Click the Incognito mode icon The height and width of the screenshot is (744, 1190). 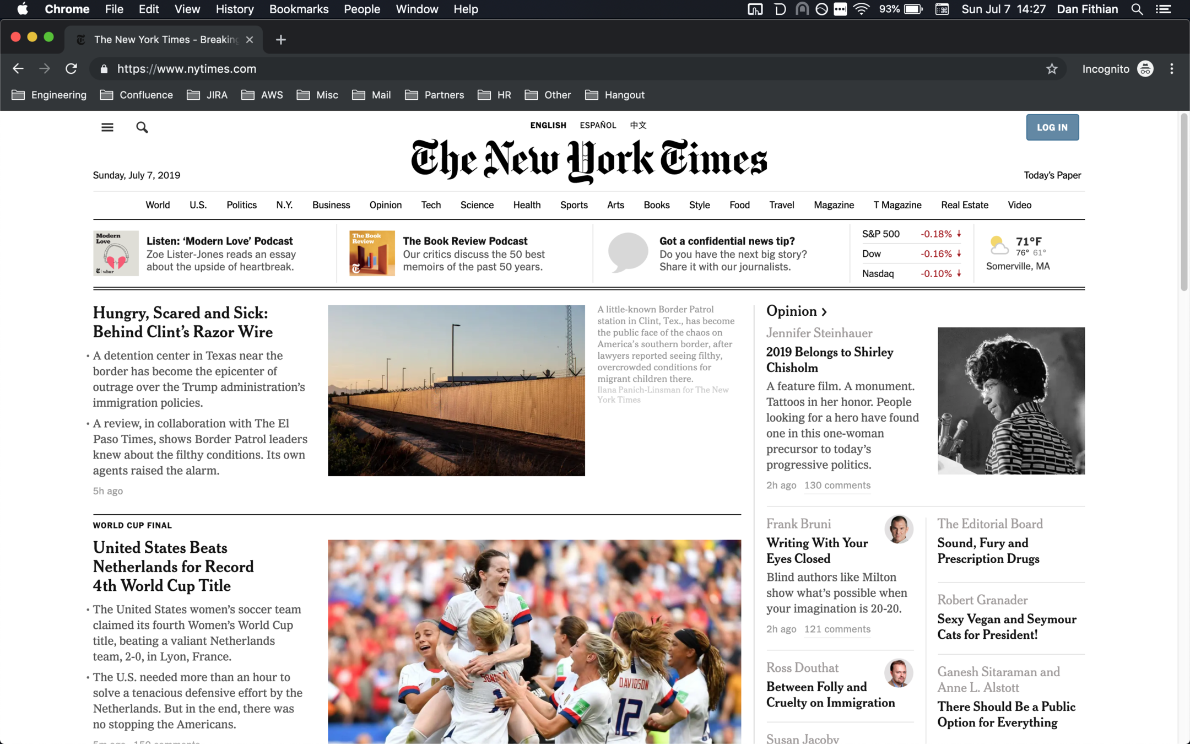pyautogui.click(x=1145, y=69)
